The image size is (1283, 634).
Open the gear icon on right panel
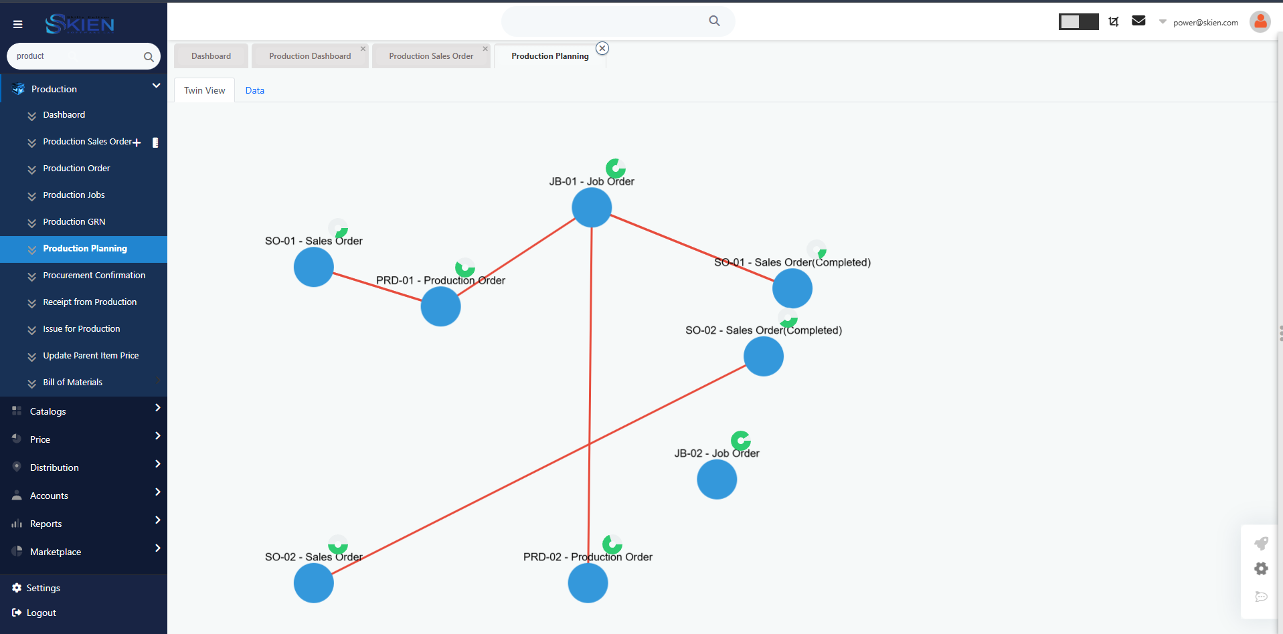pyautogui.click(x=1261, y=569)
